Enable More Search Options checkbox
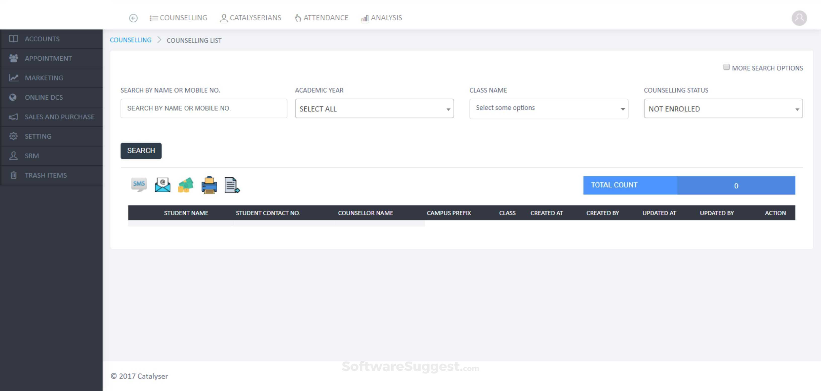Image resolution: width=821 pixels, height=391 pixels. (x=726, y=67)
